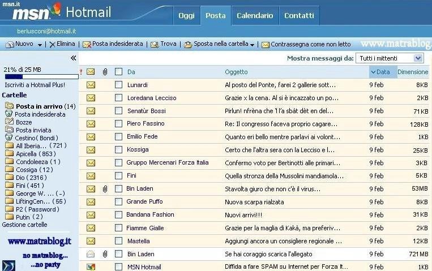Click the Sposta nella cartella icon

pos(188,44)
